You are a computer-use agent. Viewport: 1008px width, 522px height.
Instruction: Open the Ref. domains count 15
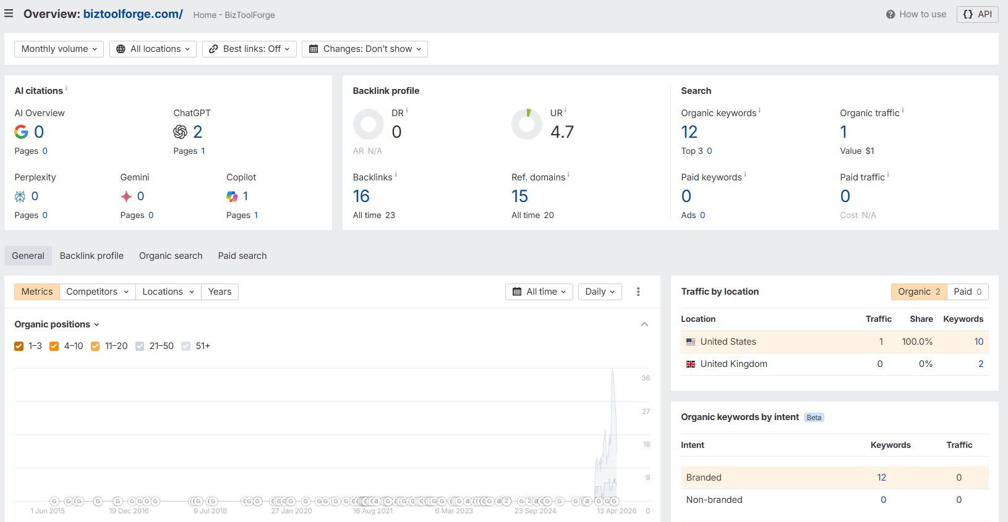(x=519, y=196)
